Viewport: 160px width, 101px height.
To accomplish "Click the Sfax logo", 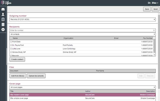I will (x=6, y=3).
